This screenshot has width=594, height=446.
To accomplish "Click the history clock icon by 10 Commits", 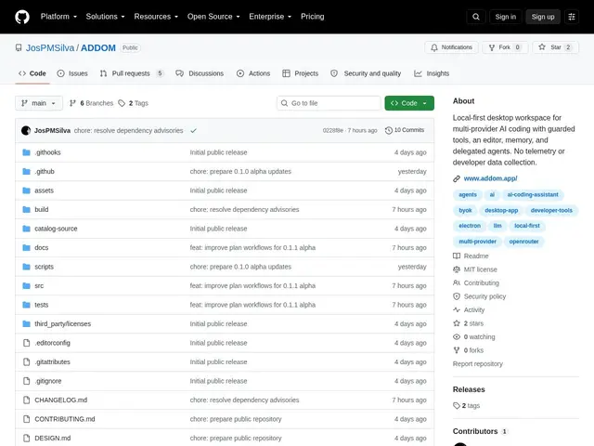I will point(388,130).
